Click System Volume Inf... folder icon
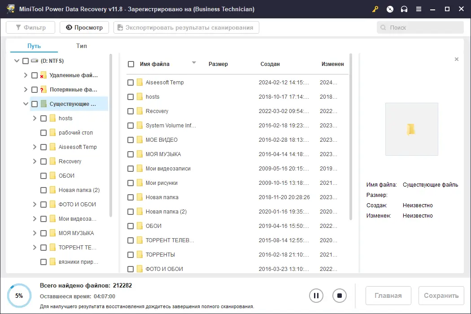Viewport: 471px width, 314px height. pyautogui.click(x=140, y=125)
